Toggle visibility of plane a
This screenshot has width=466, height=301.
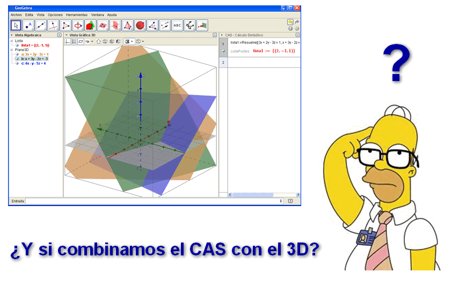point(17,54)
